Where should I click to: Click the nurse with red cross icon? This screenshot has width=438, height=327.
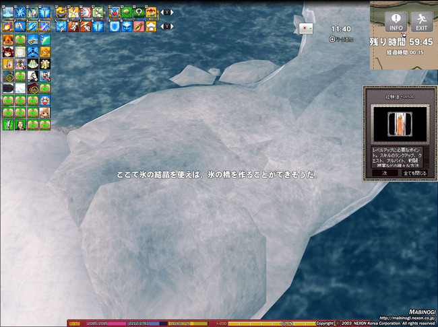click(8, 64)
